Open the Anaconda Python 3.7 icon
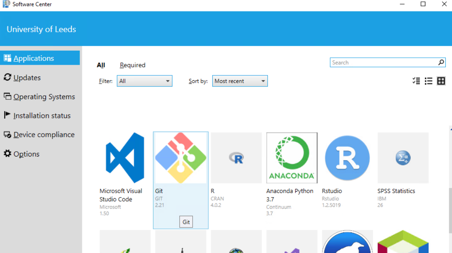Viewport: 452px width, 253px height. click(292, 158)
